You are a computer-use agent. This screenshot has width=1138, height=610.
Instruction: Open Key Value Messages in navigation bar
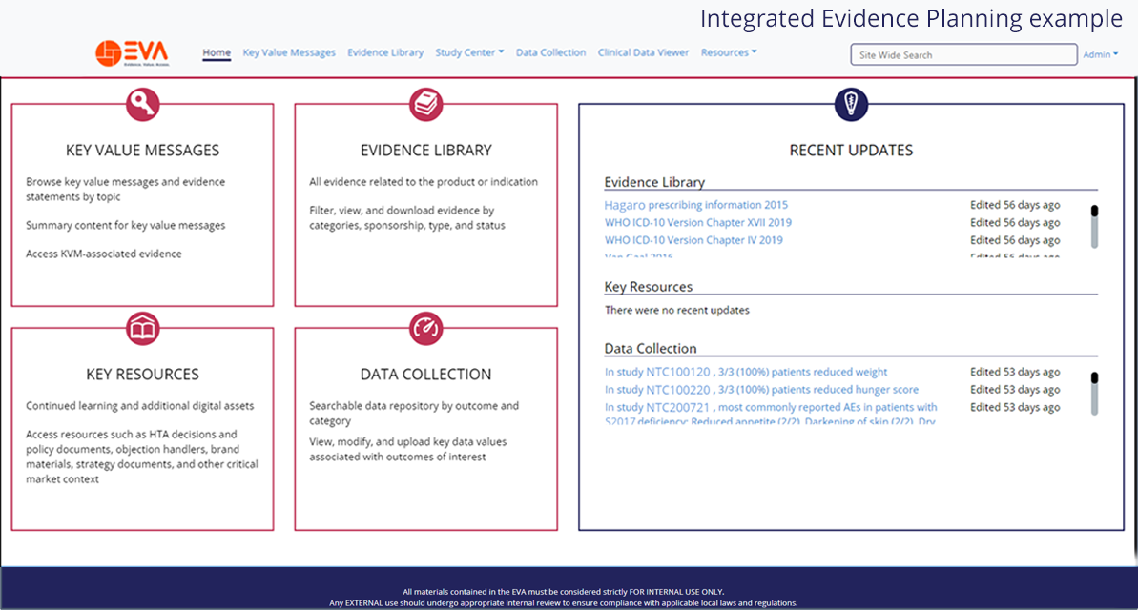tap(289, 52)
